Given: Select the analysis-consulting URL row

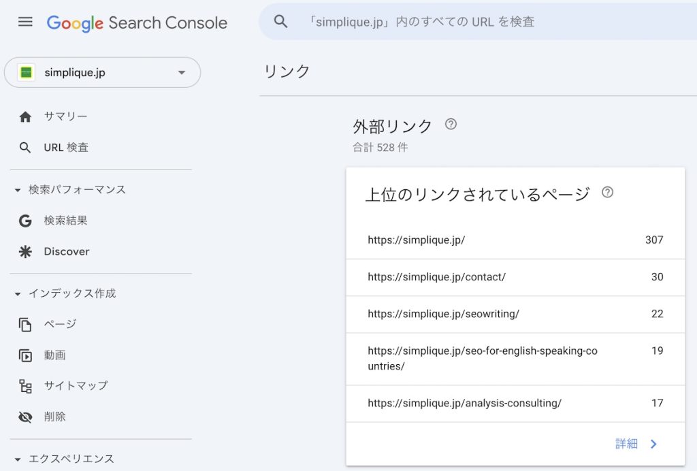Looking at the screenshot, I should click(x=515, y=404).
